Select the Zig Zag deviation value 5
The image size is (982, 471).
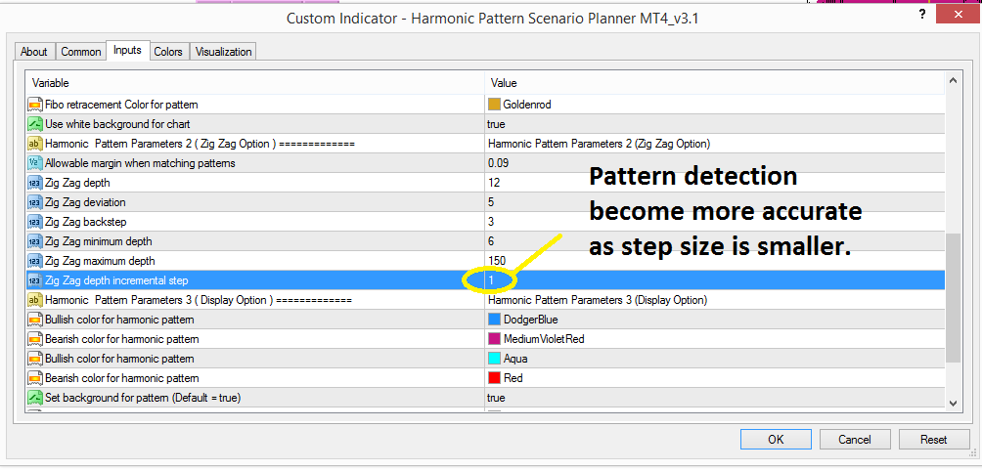(x=491, y=202)
